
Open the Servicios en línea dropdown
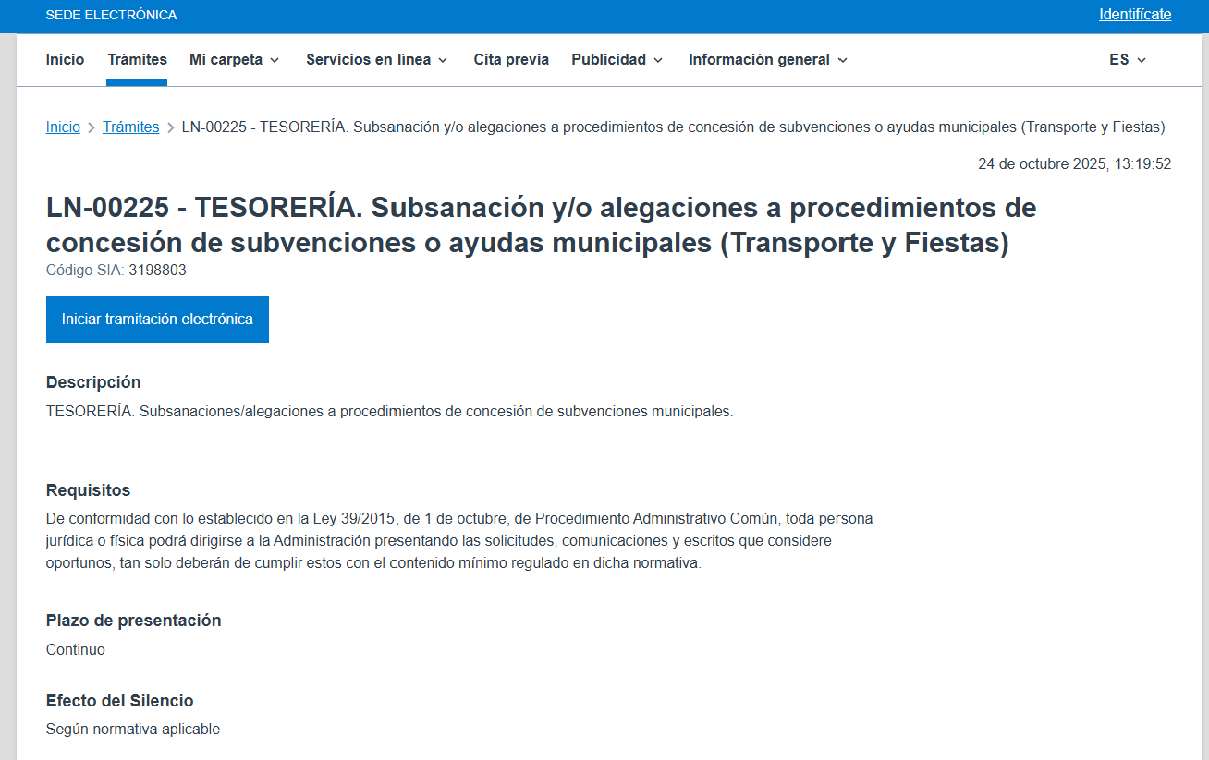376,60
